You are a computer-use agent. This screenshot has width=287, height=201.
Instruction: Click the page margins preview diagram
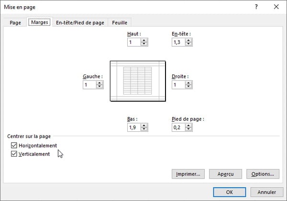coord(138,81)
